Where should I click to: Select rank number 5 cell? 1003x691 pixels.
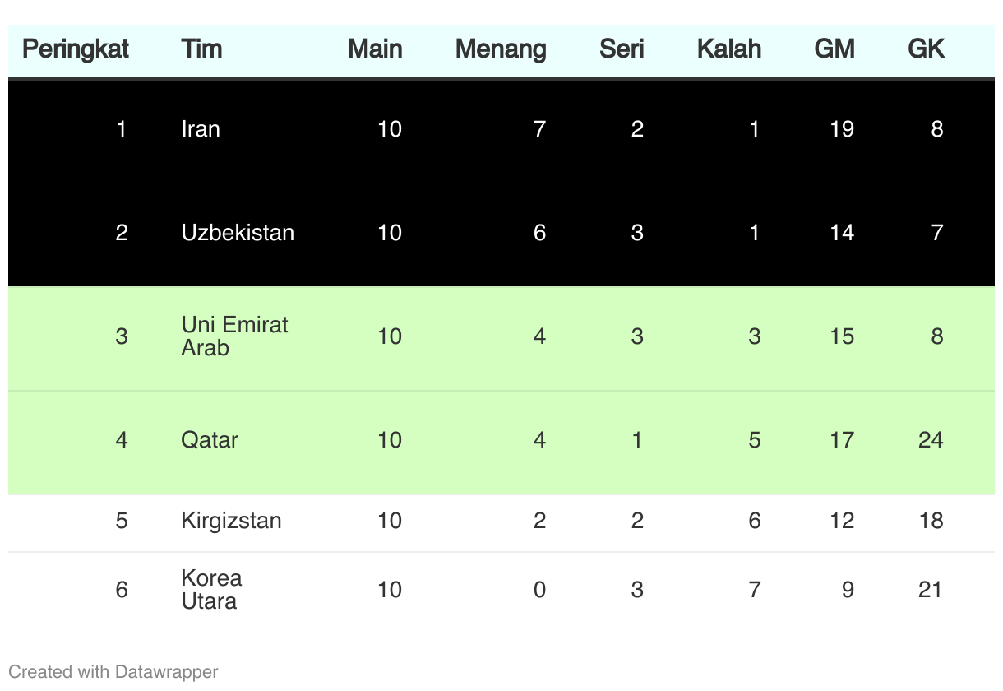click(x=122, y=521)
